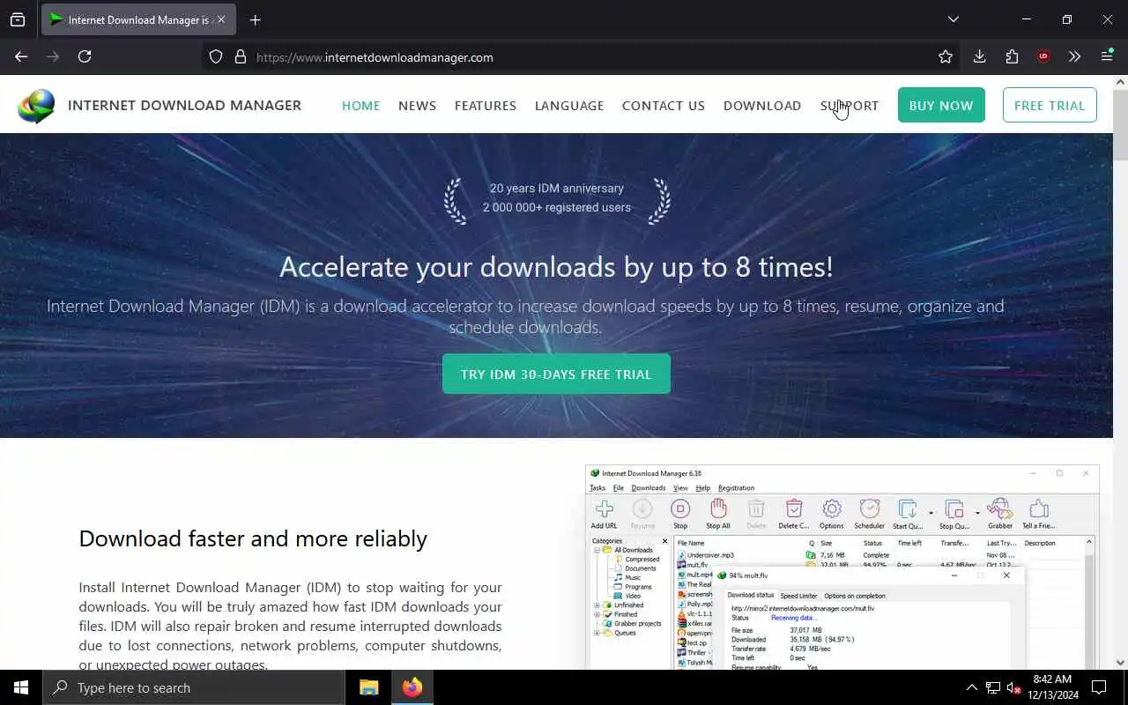Open the HOME nav item
Viewport: 1128px width, 705px height.
(360, 106)
